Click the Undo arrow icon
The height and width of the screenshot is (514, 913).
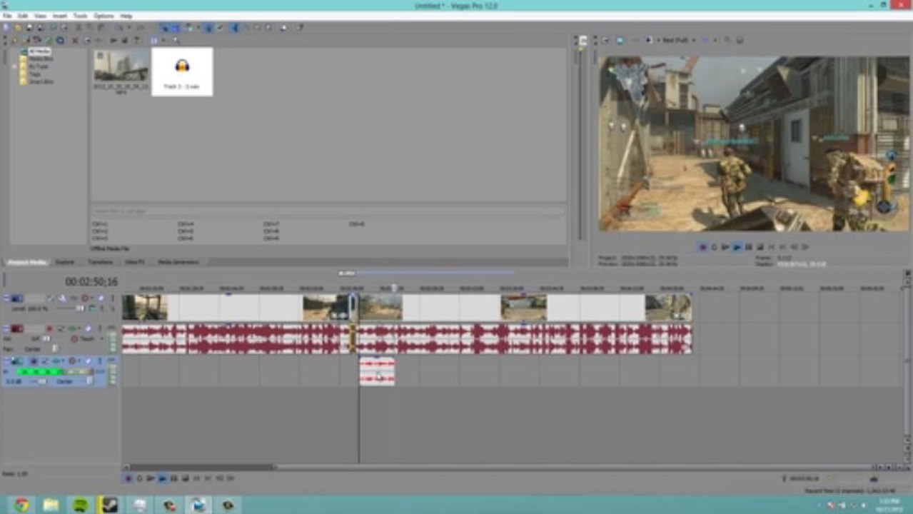[x=118, y=27]
